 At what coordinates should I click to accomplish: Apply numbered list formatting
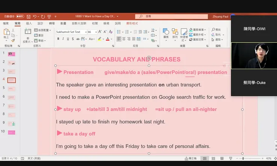[127, 32]
